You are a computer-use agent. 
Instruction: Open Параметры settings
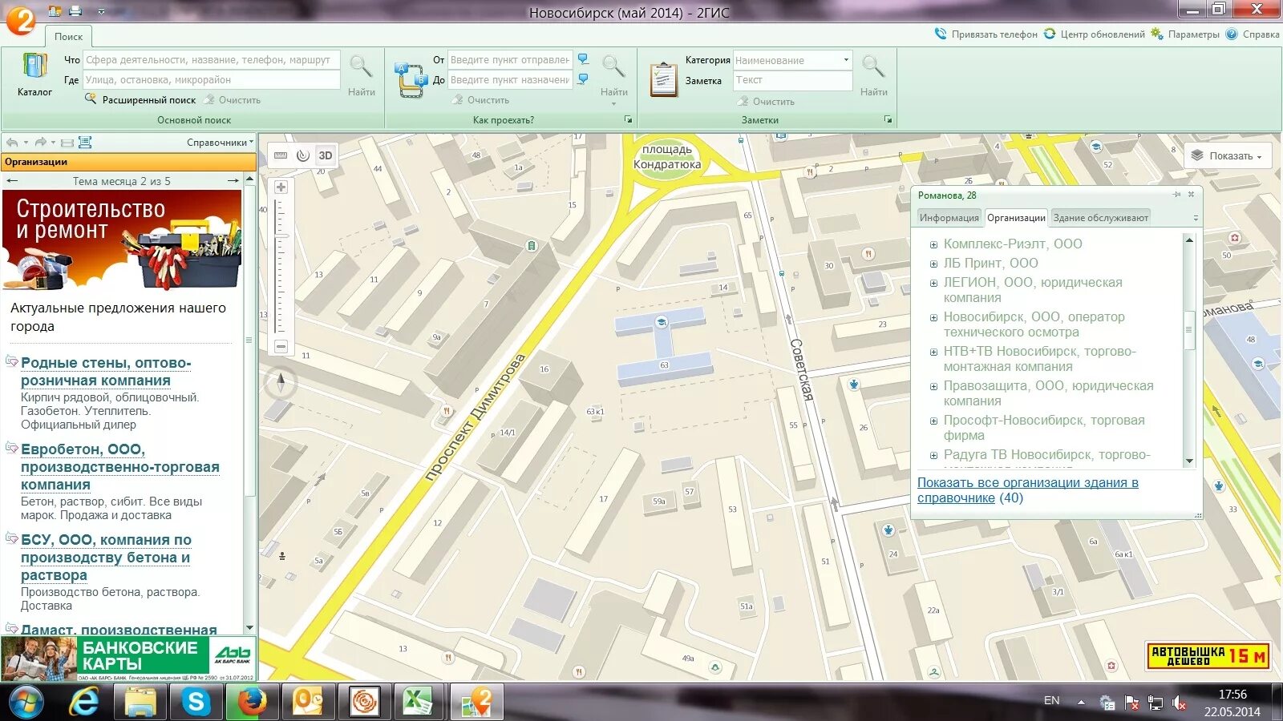[x=1185, y=34]
